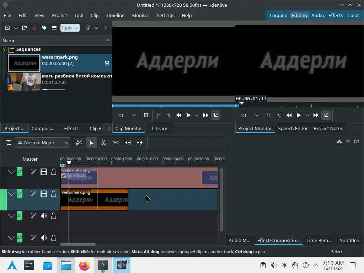Open the Project menu
364x273 pixels.
tap(59, 15)
